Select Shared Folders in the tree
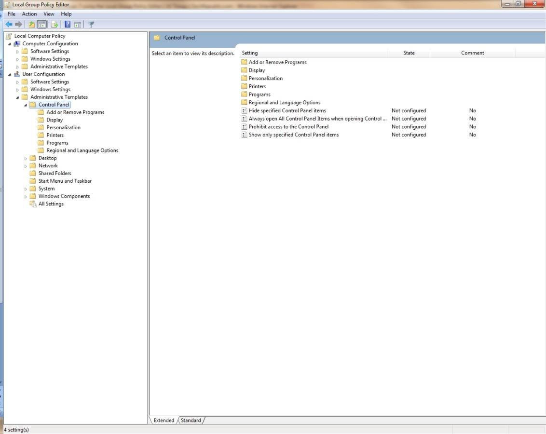The width and height of the screenshot is (546, 434). 55,173
